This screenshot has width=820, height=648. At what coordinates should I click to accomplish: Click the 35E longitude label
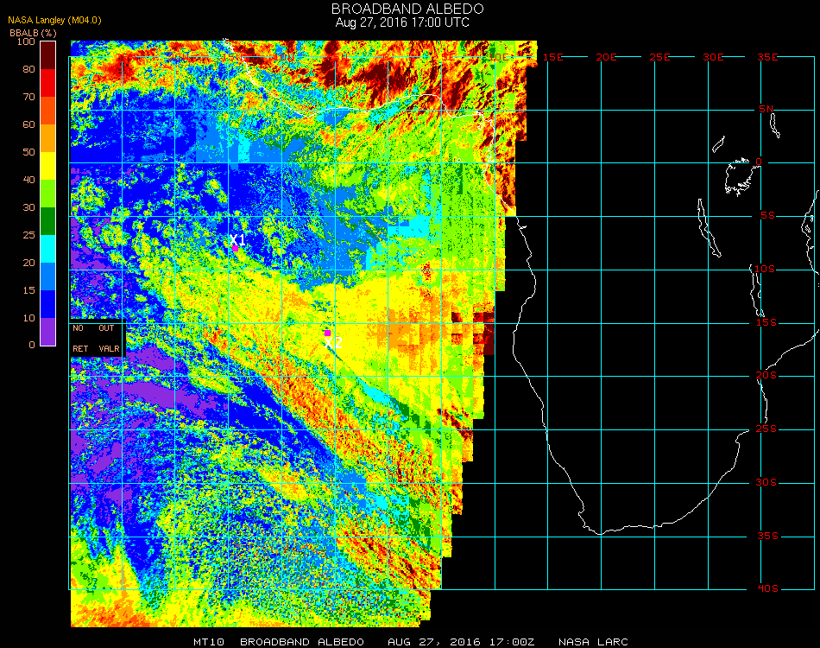(x=767, y=57)
